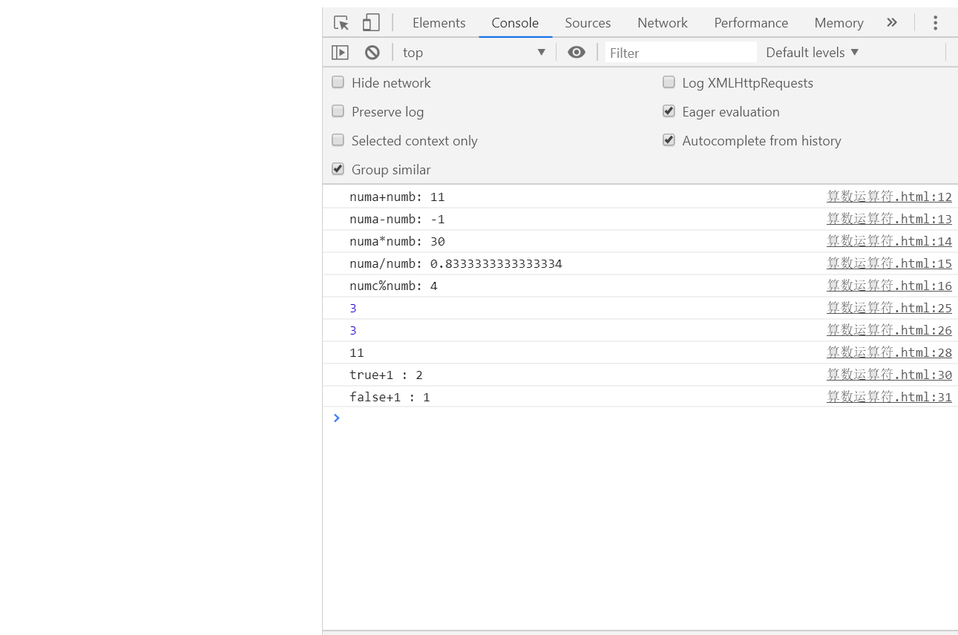The image size is (958, 635).
Task: Enable Log XMLHttpRequests checkbox
Action: click(x=669, y=82)
